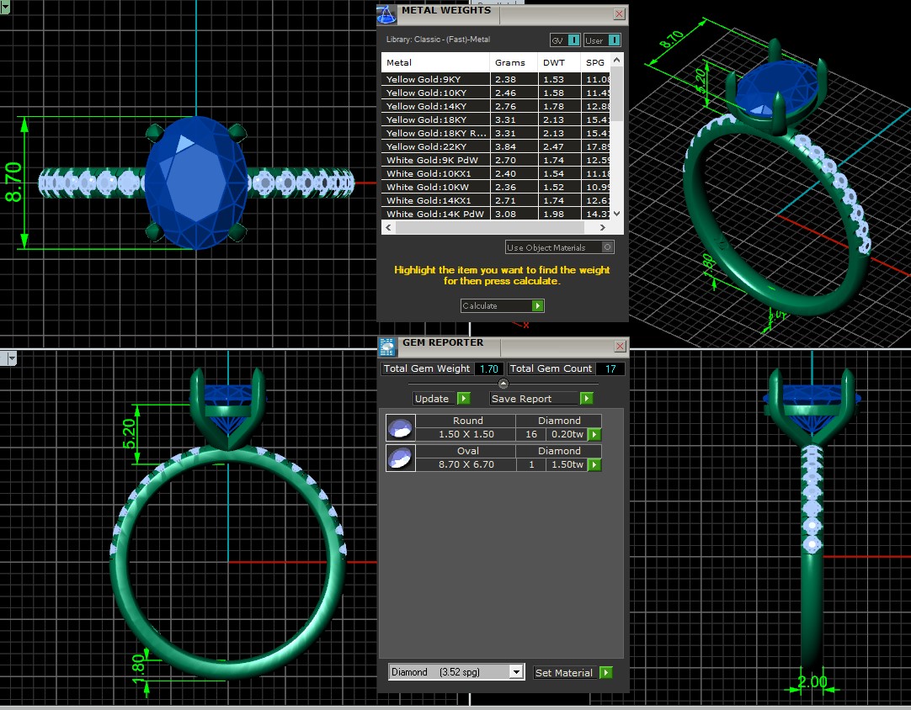Click the Gem Reporter panel icon
The height and width of the screenshot is (710, 911).
[387, 346]
